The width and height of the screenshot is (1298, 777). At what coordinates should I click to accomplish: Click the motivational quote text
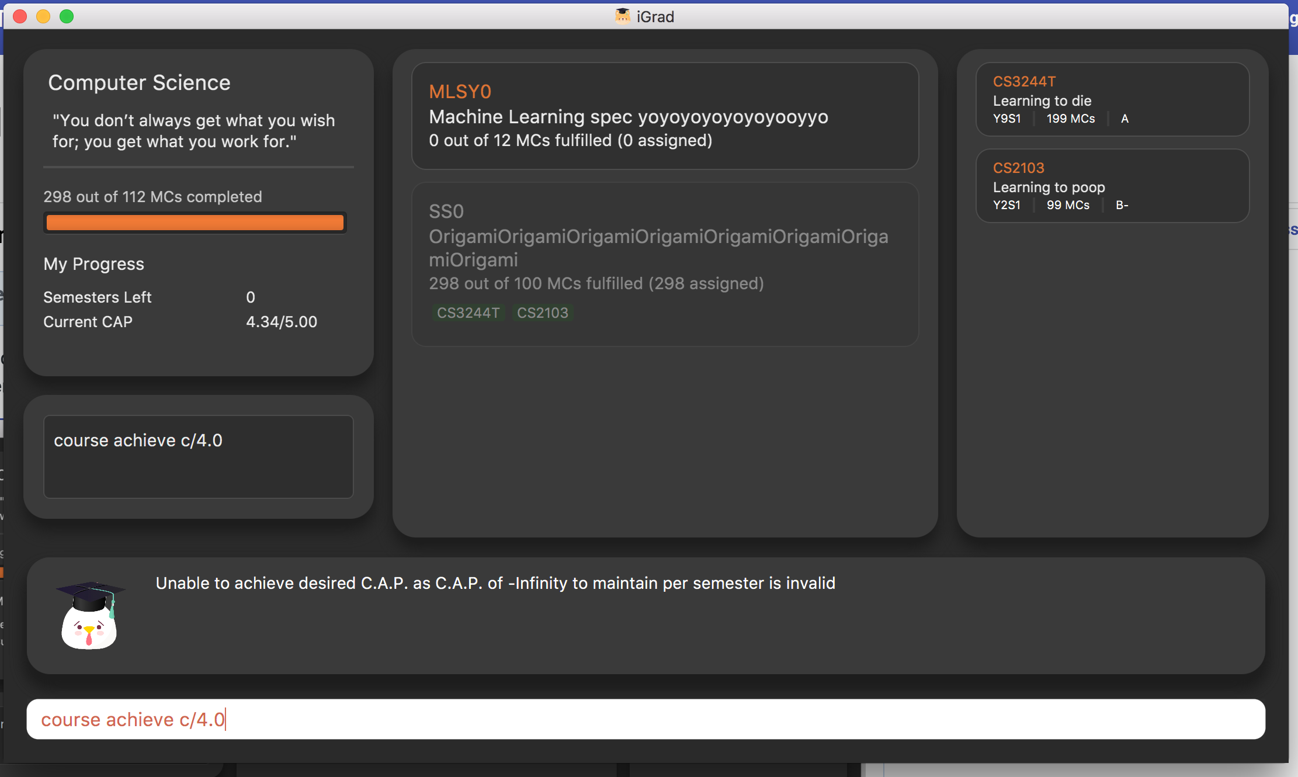193,131
